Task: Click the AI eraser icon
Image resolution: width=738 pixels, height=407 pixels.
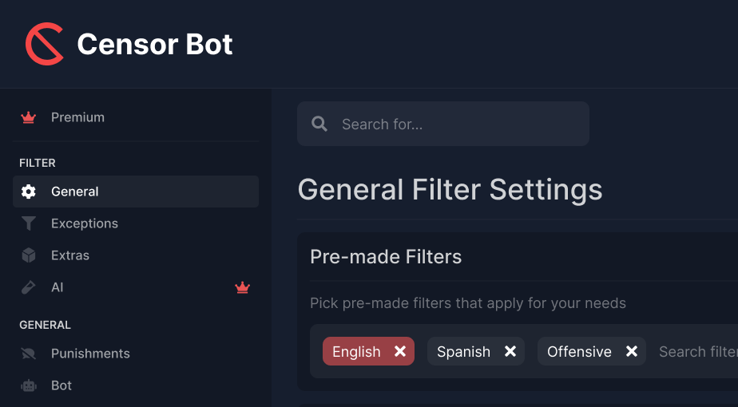Action: (x=29, y=287)
